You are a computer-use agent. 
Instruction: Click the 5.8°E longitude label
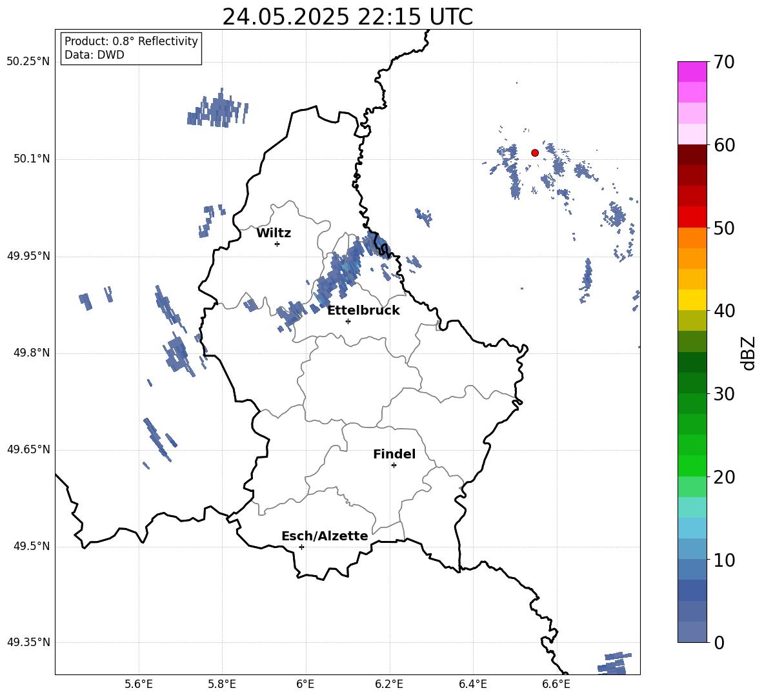222,684
